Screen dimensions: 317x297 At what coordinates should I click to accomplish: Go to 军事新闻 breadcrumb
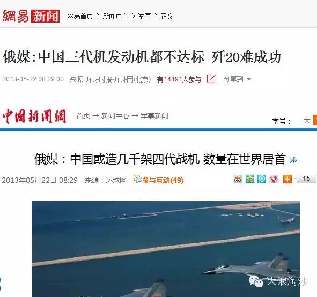[154, 116]
